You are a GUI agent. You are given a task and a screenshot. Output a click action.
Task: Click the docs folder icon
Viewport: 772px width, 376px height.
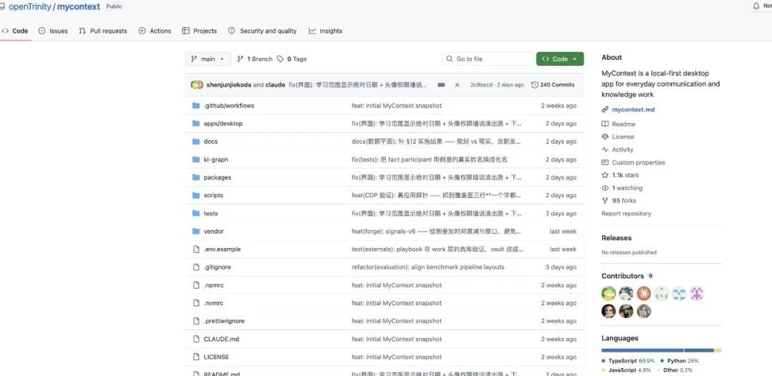pos(196,142)
